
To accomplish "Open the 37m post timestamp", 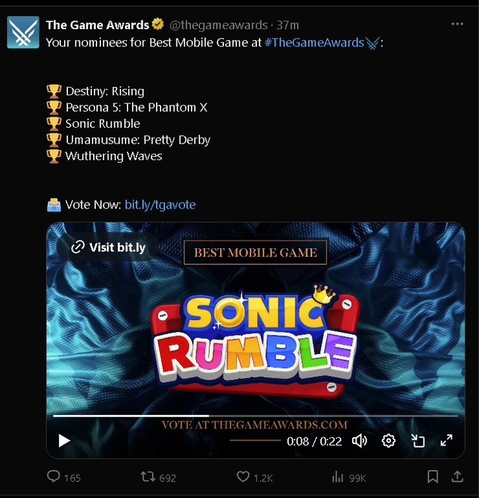I will coord(287,25).
